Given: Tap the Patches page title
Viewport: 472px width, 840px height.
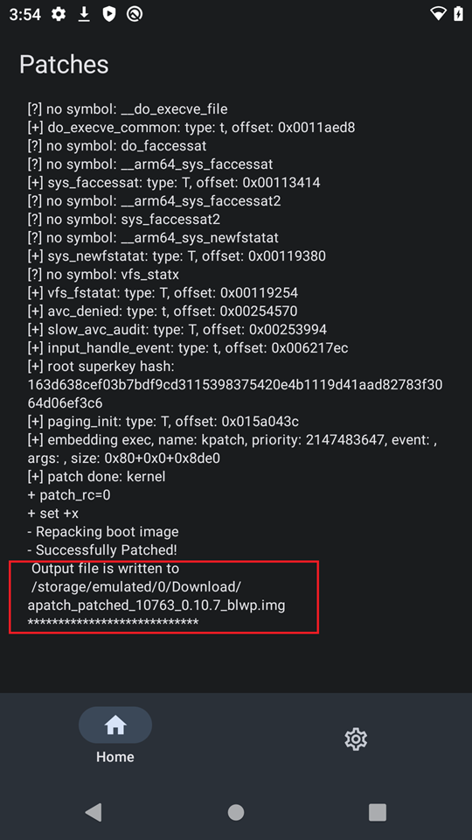Looking at the screenshot, I should [x=64, y=64].
